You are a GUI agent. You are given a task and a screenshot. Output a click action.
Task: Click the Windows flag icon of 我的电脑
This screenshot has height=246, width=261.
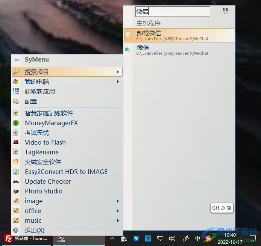(x=16, y=81)
